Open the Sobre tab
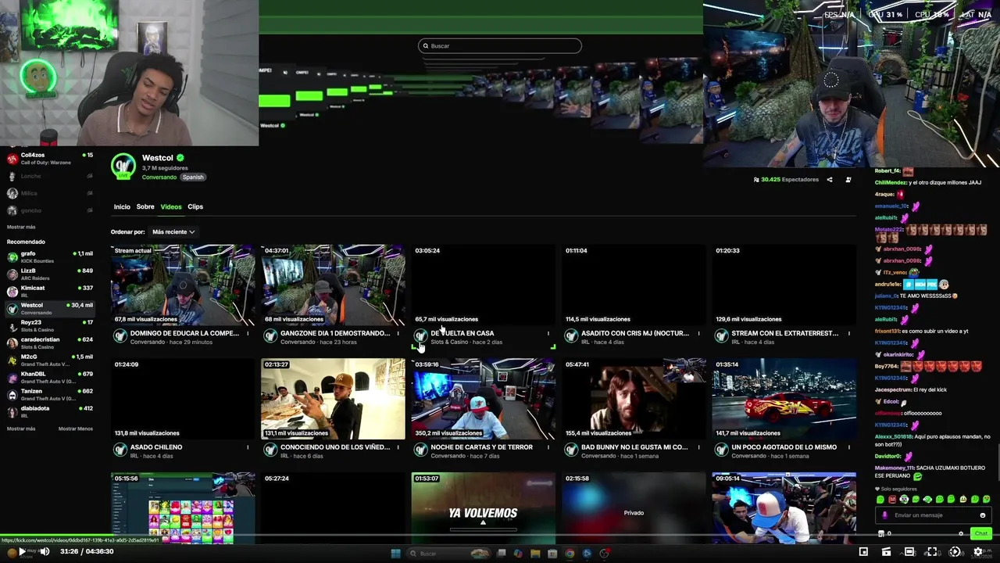The image size is (1000, 563). [x=145, y=207]
